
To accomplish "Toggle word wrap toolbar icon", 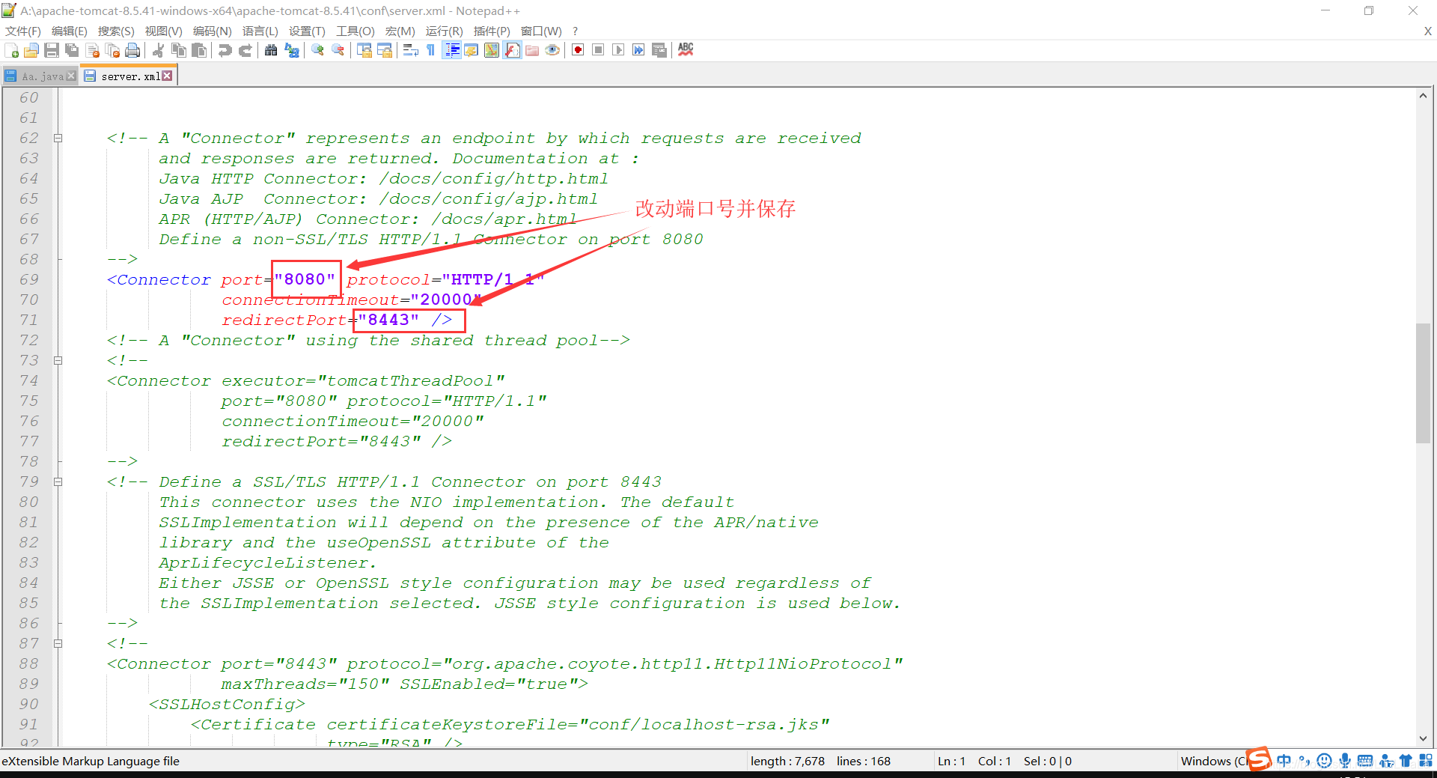I will [410, 50].
